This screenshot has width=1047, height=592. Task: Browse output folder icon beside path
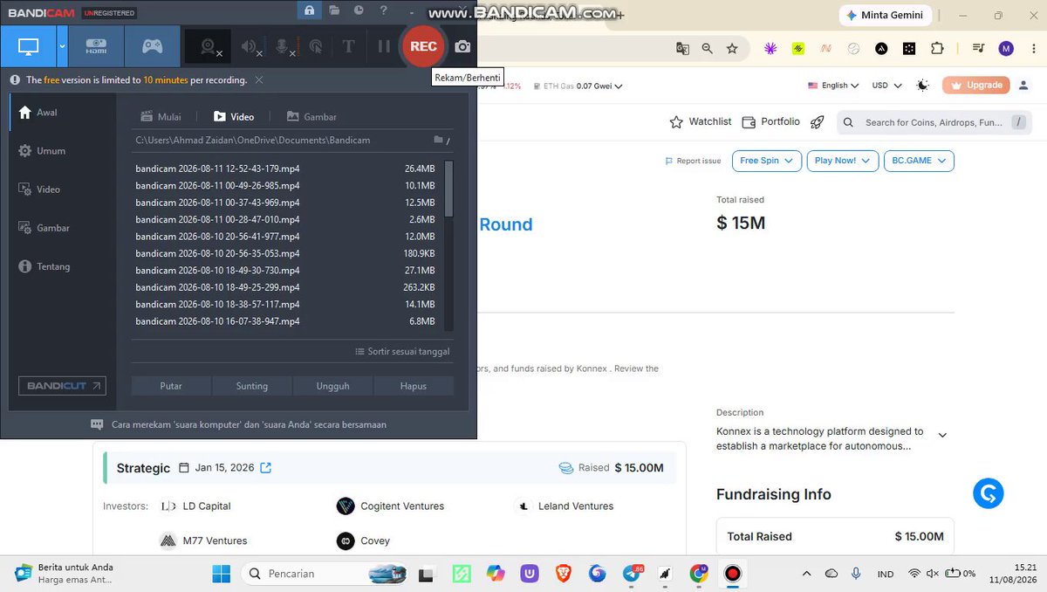click(439, 140)
